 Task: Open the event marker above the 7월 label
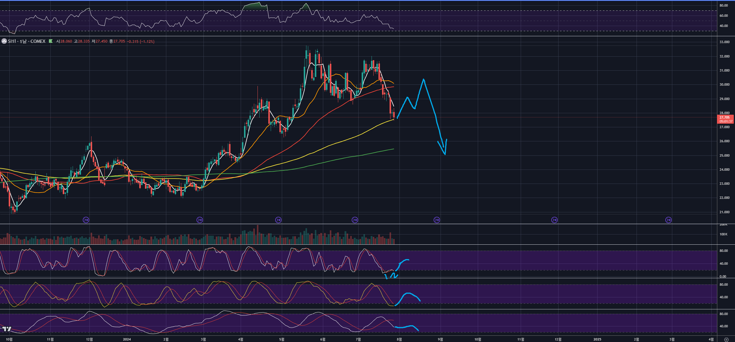click(355, 220)
